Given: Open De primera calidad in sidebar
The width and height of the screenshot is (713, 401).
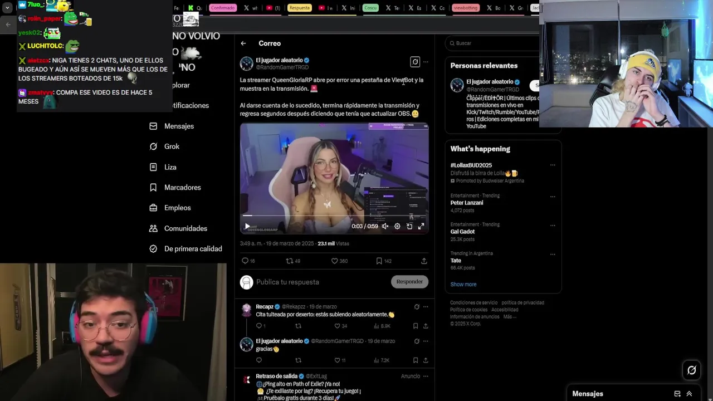Looking at the screenshot, I should pos(185,249).
